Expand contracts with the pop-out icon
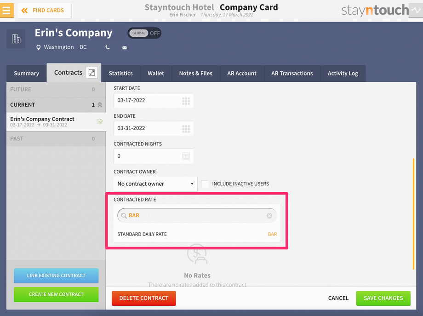This screenshot has width=423, height=316. (91, 73)
